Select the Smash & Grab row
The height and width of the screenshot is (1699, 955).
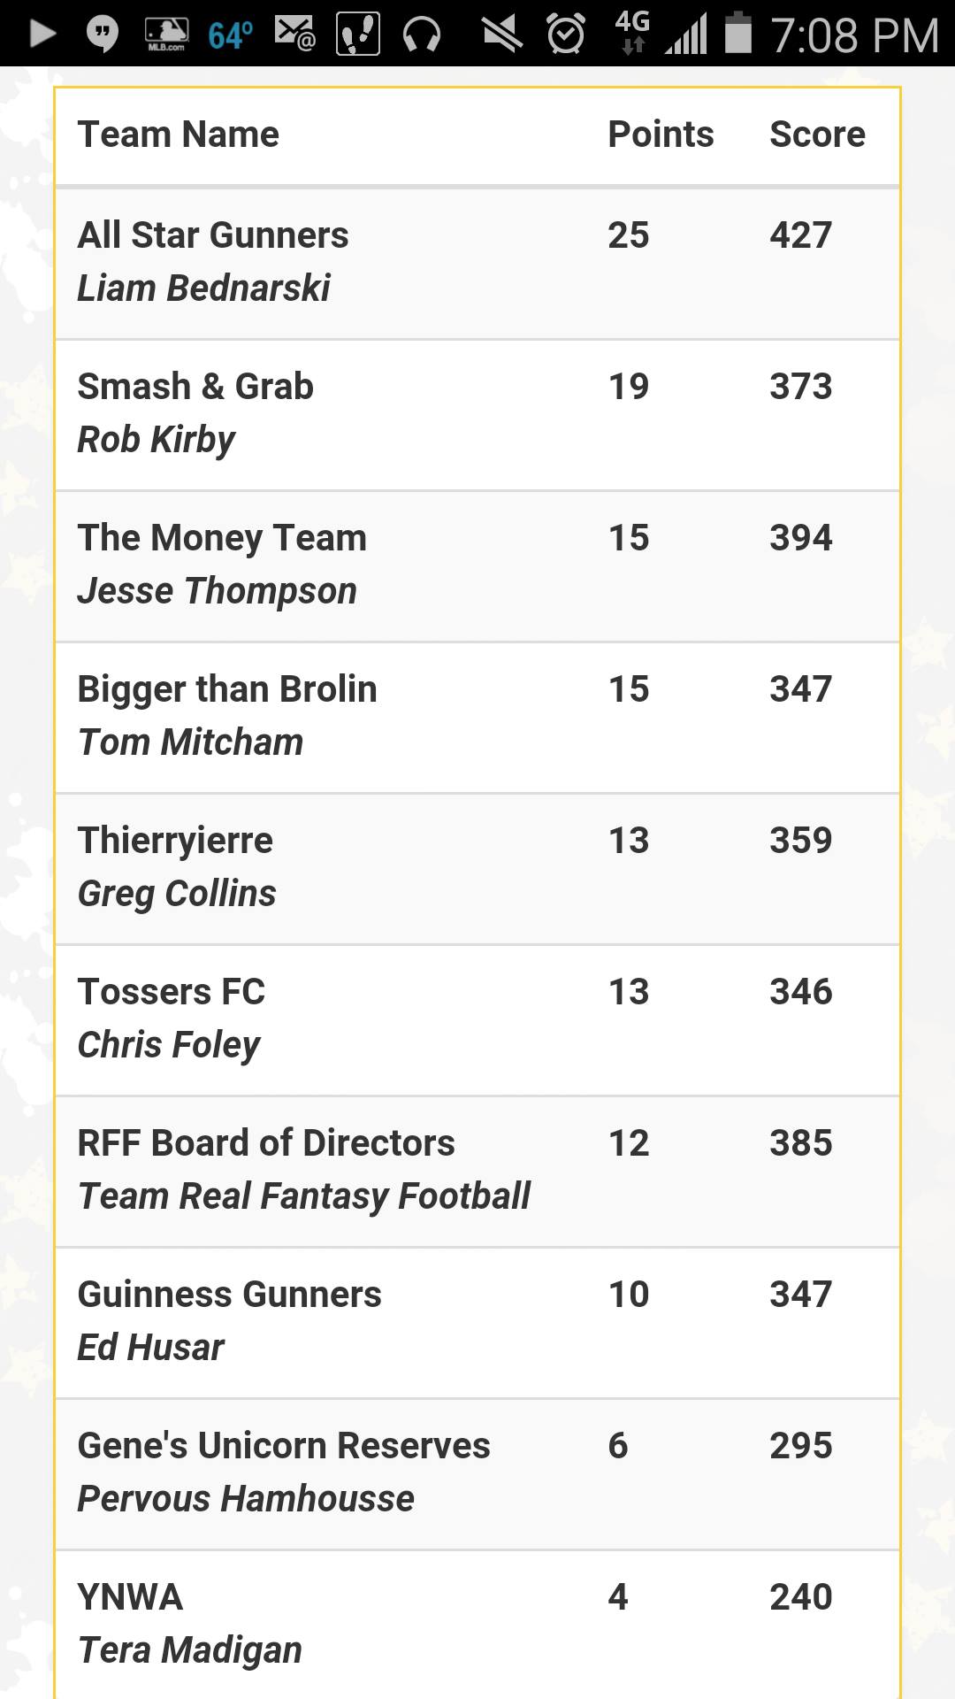(477, 415)
